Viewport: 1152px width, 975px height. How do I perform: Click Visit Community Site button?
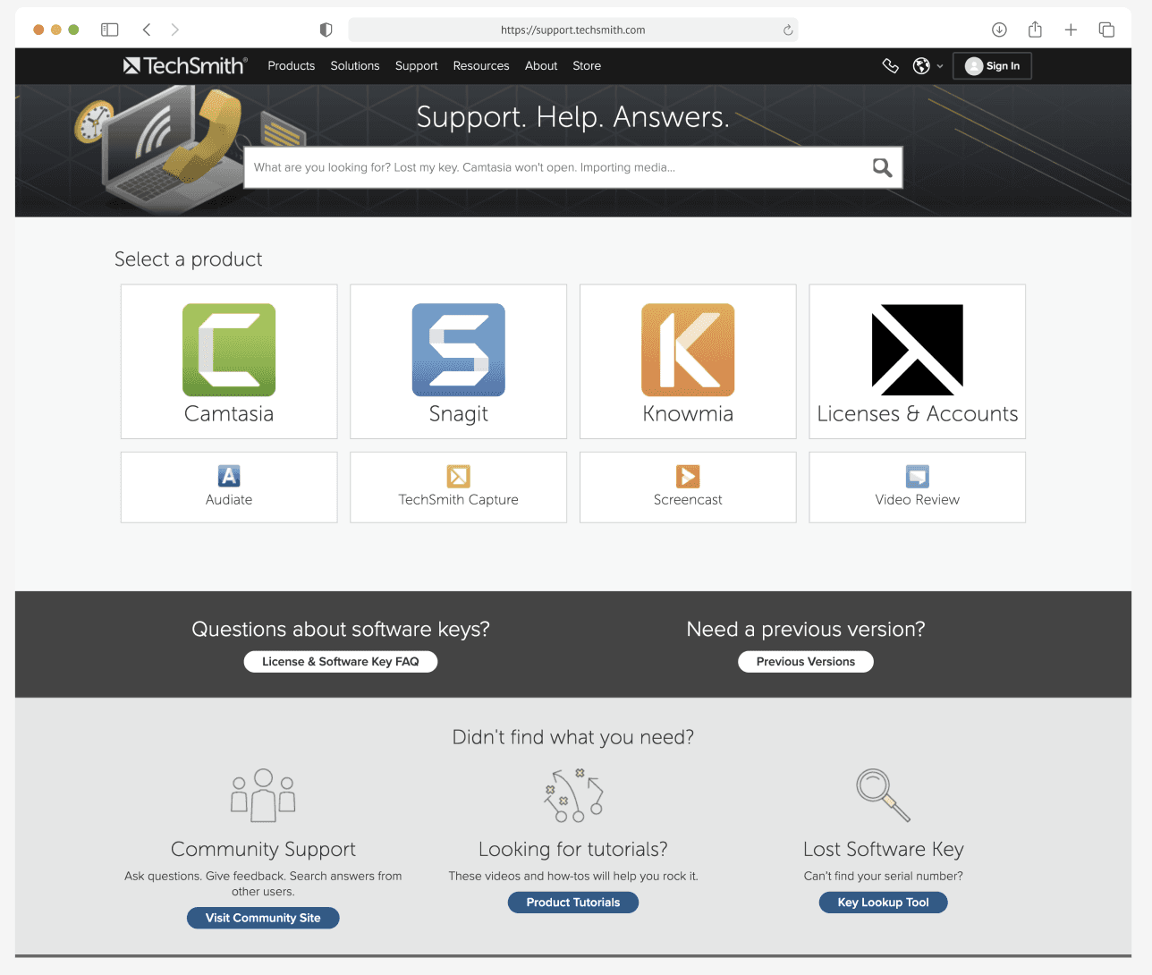263,918
